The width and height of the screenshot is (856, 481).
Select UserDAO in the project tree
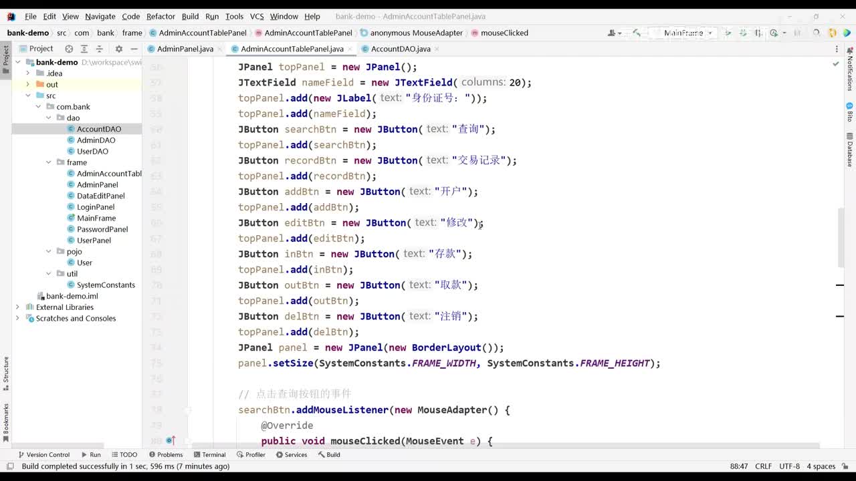point(88,151)
